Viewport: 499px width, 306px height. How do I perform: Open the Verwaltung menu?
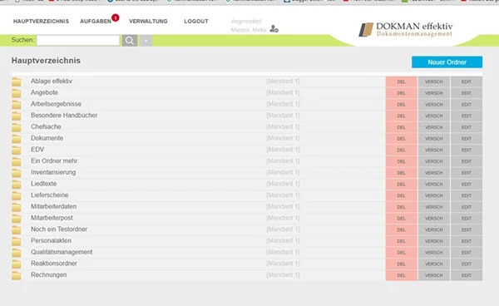[148, 22]
